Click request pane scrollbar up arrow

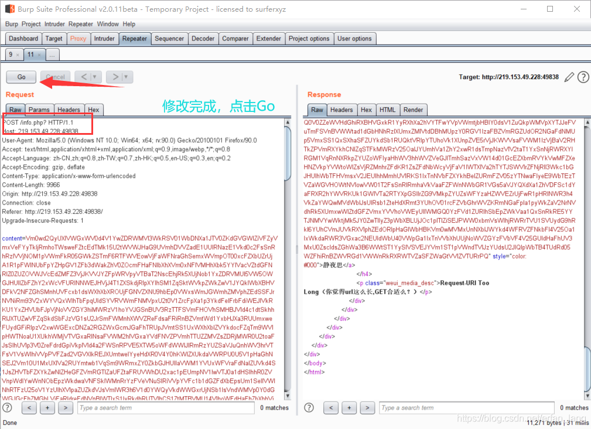click(x=288, y=122)
